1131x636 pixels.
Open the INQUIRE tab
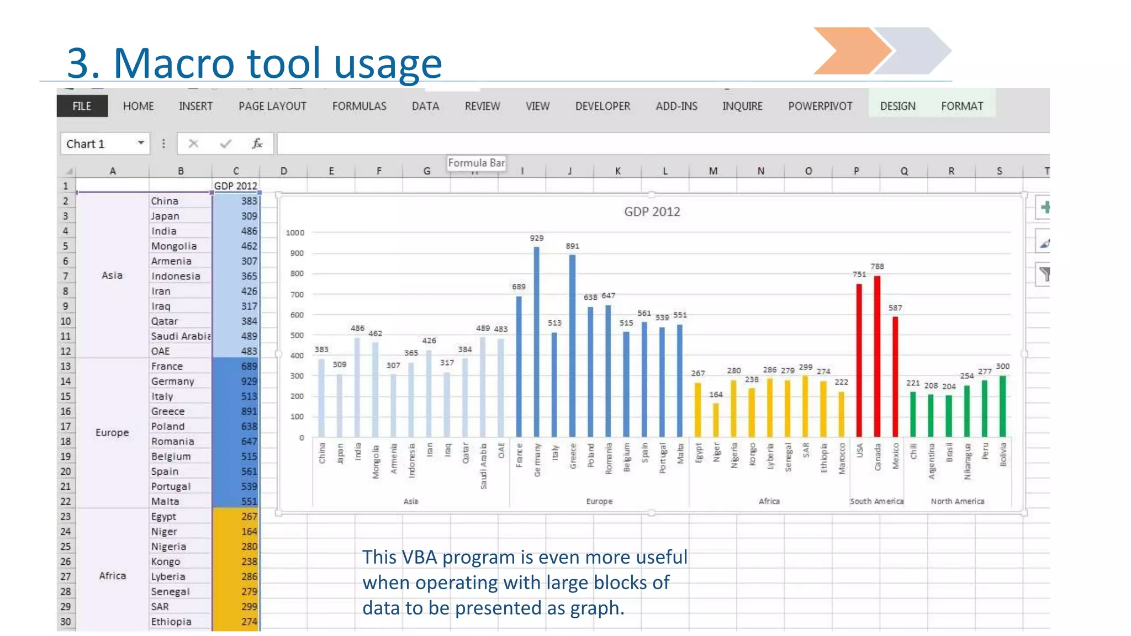point(742,106)
